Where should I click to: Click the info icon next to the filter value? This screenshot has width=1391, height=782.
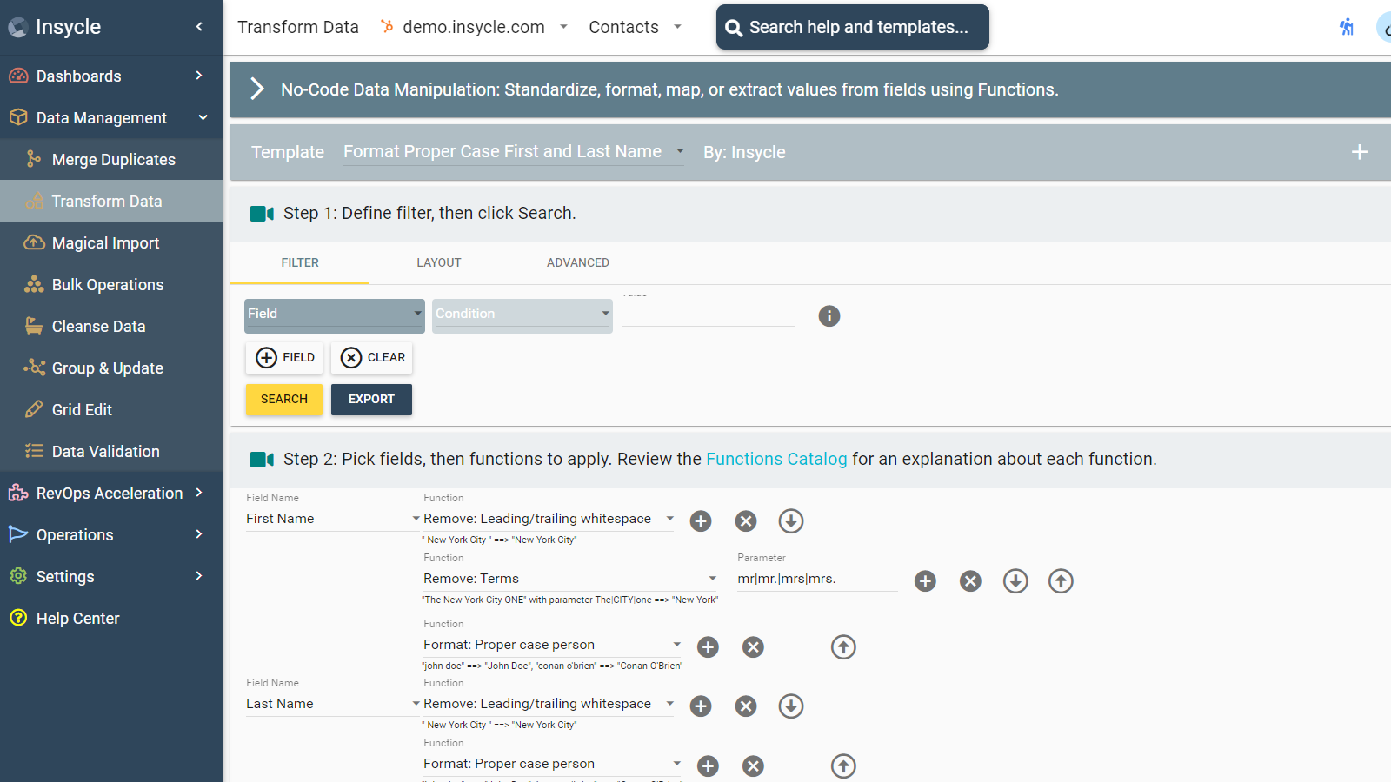pos(829,316)
